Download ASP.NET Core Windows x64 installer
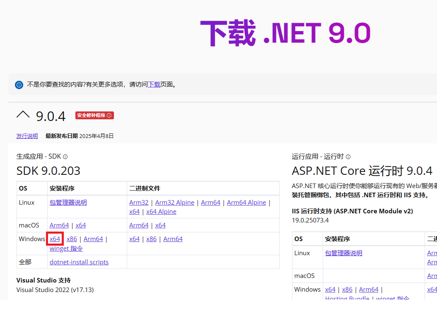The image size is (437, 314). 330,290
